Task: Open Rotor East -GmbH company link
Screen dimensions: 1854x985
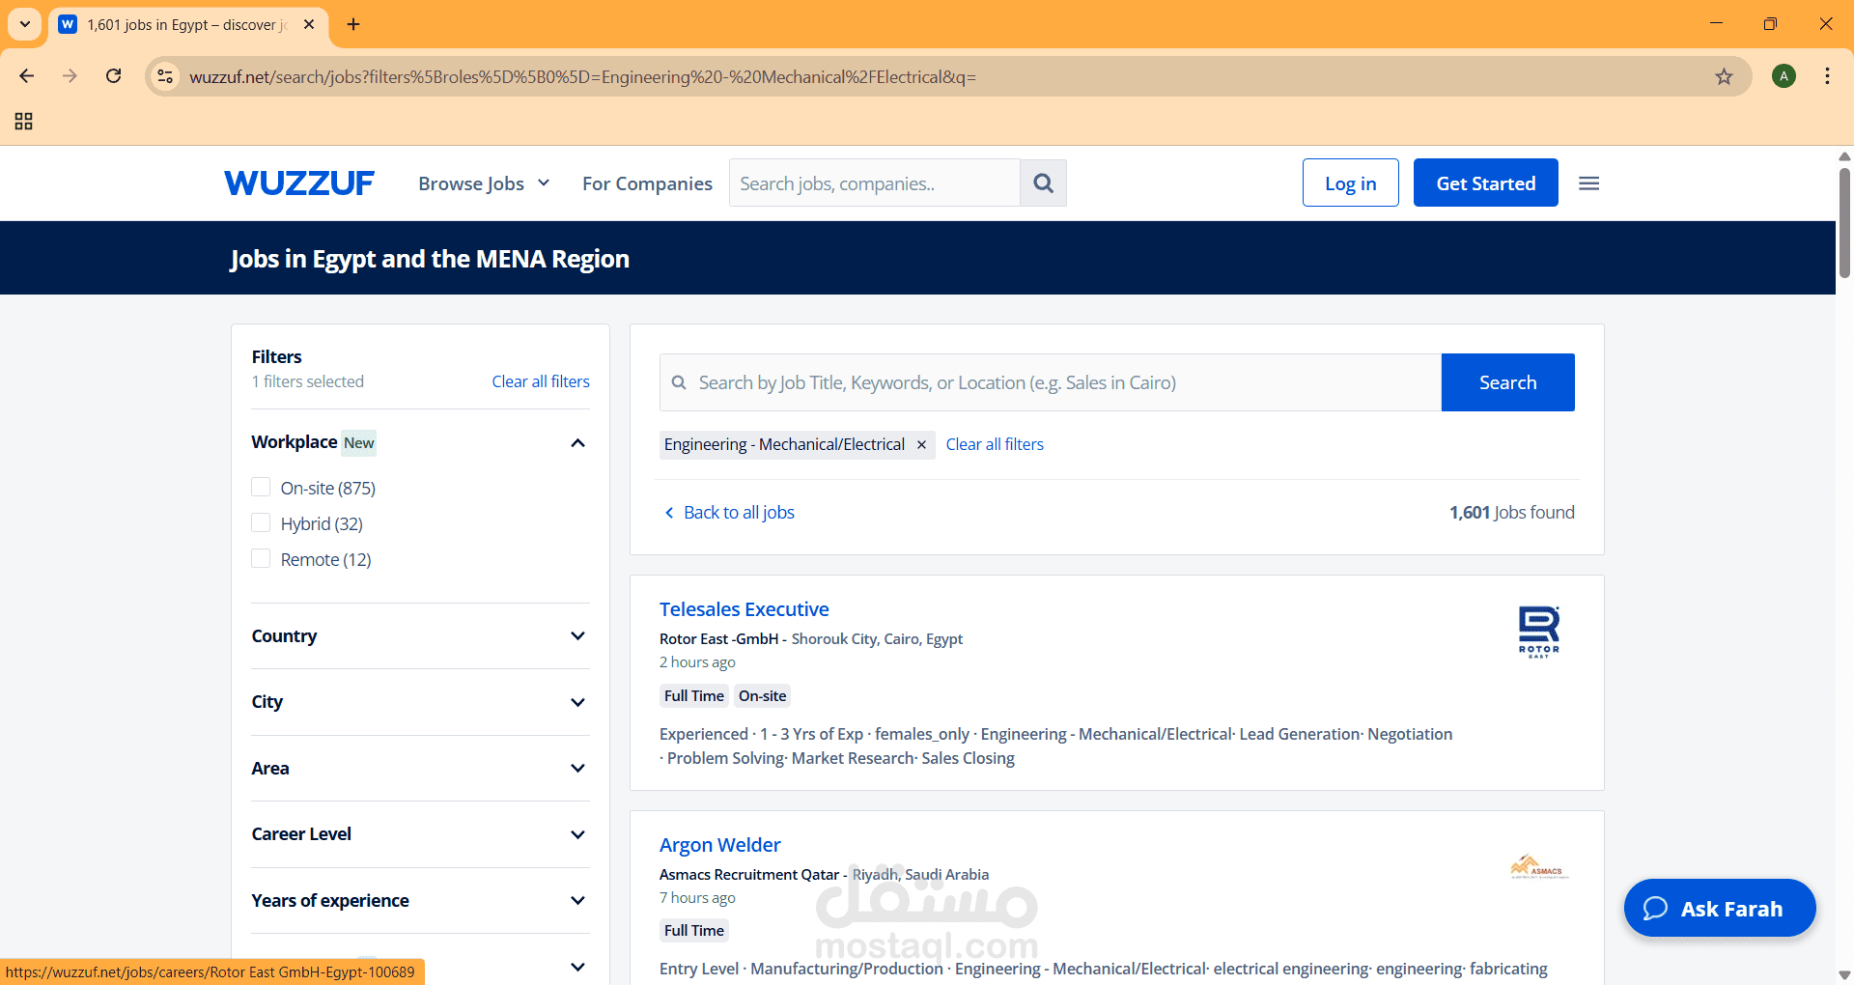Action: (718, 639)
